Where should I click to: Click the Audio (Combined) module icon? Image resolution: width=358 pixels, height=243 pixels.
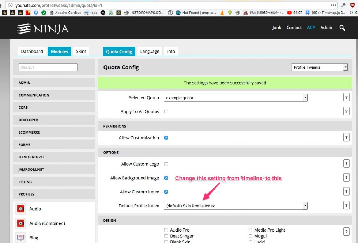tap(20, 223)
